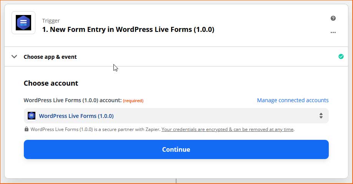Open the three-dot more options menu

click(x=333, y=32)
